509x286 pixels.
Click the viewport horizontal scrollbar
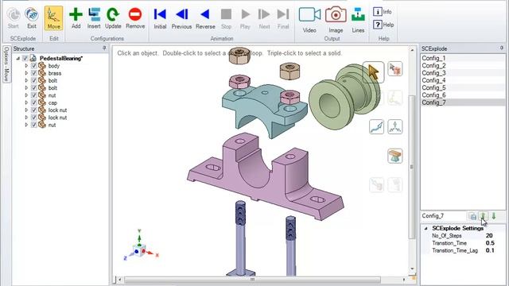coord(252,280)
